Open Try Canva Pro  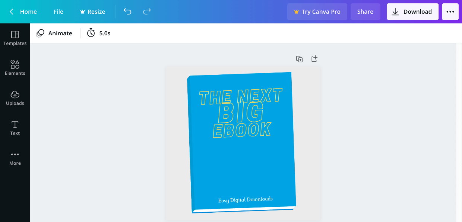pyautogui.click(x=317, y=12)
